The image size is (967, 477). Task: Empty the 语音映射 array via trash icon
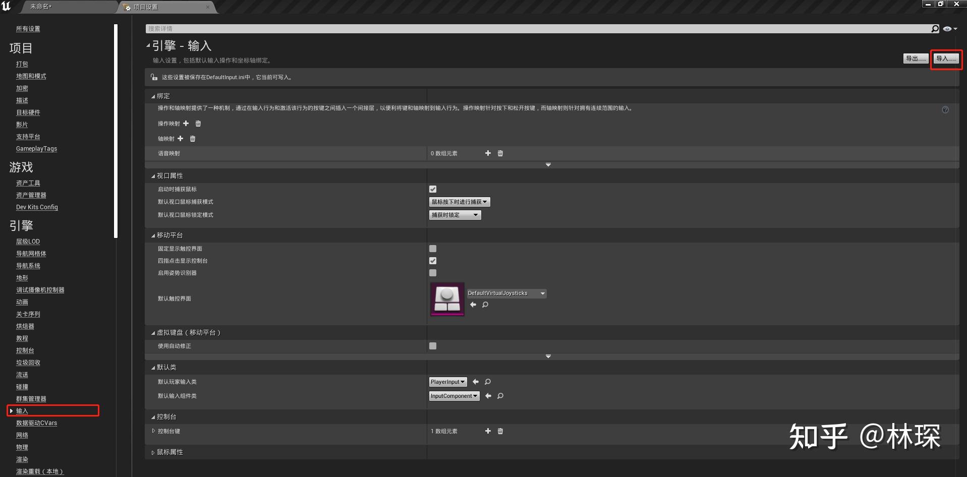500,153
